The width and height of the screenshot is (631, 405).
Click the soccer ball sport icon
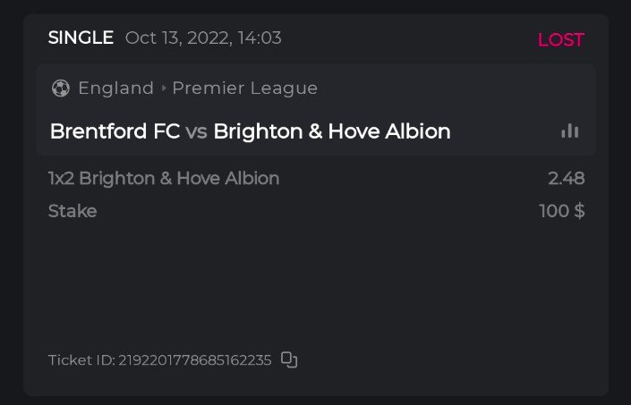[61, 89]
